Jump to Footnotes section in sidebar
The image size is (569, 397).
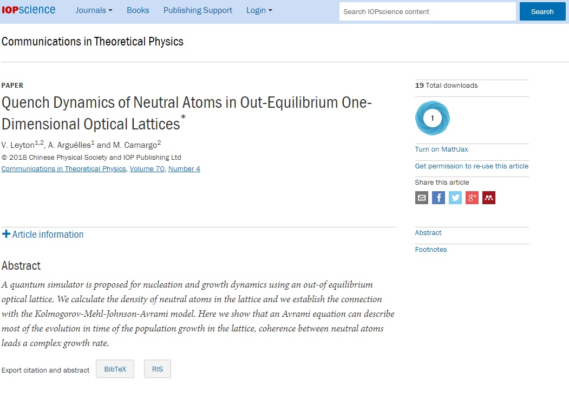coord(431,250)
